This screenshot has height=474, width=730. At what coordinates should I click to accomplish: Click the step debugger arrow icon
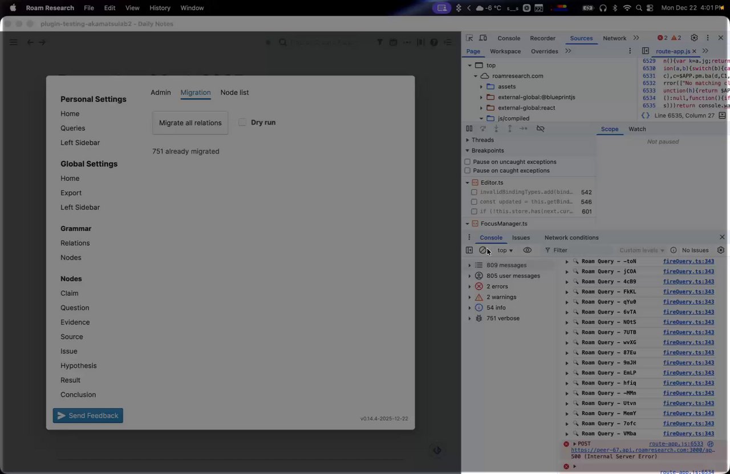point(524,129)
